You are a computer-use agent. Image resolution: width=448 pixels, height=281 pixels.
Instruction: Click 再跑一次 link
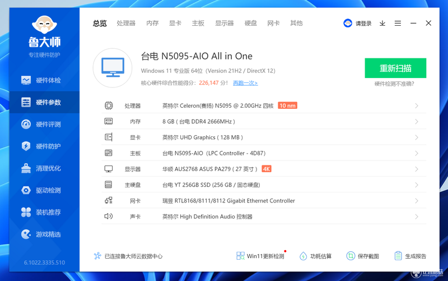245,83
